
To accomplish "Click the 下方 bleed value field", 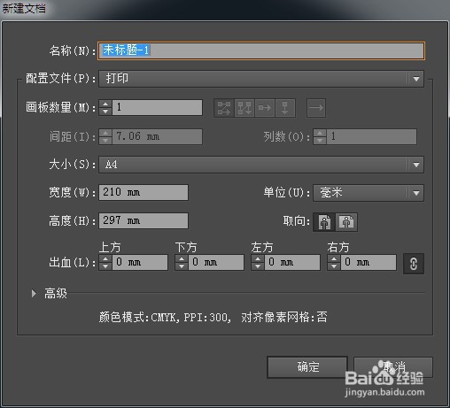I will tap(216, 263).
